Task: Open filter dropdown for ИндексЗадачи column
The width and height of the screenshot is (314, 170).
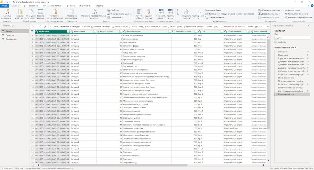Action: tap(121, 31)
